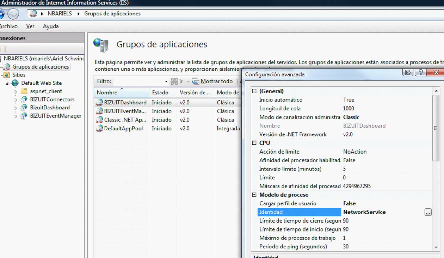Click the BIZUITEventManager application icon in tree
This screenshot has width=444, height=258.
point(24,116)
